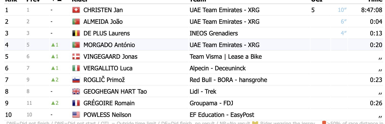Click the 10″ bonus seconds value
The width and height of the screenshot is (385, 124).
pos(342,10)
